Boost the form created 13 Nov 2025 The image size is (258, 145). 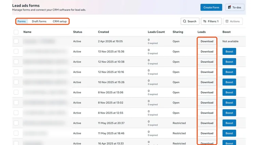click(229, 51)
